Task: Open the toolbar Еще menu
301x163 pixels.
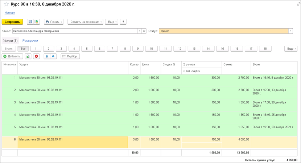Action: [112, 22]
